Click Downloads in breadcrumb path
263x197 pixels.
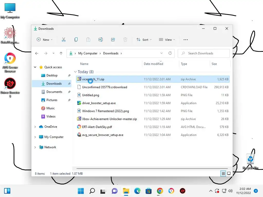(111, 53)
